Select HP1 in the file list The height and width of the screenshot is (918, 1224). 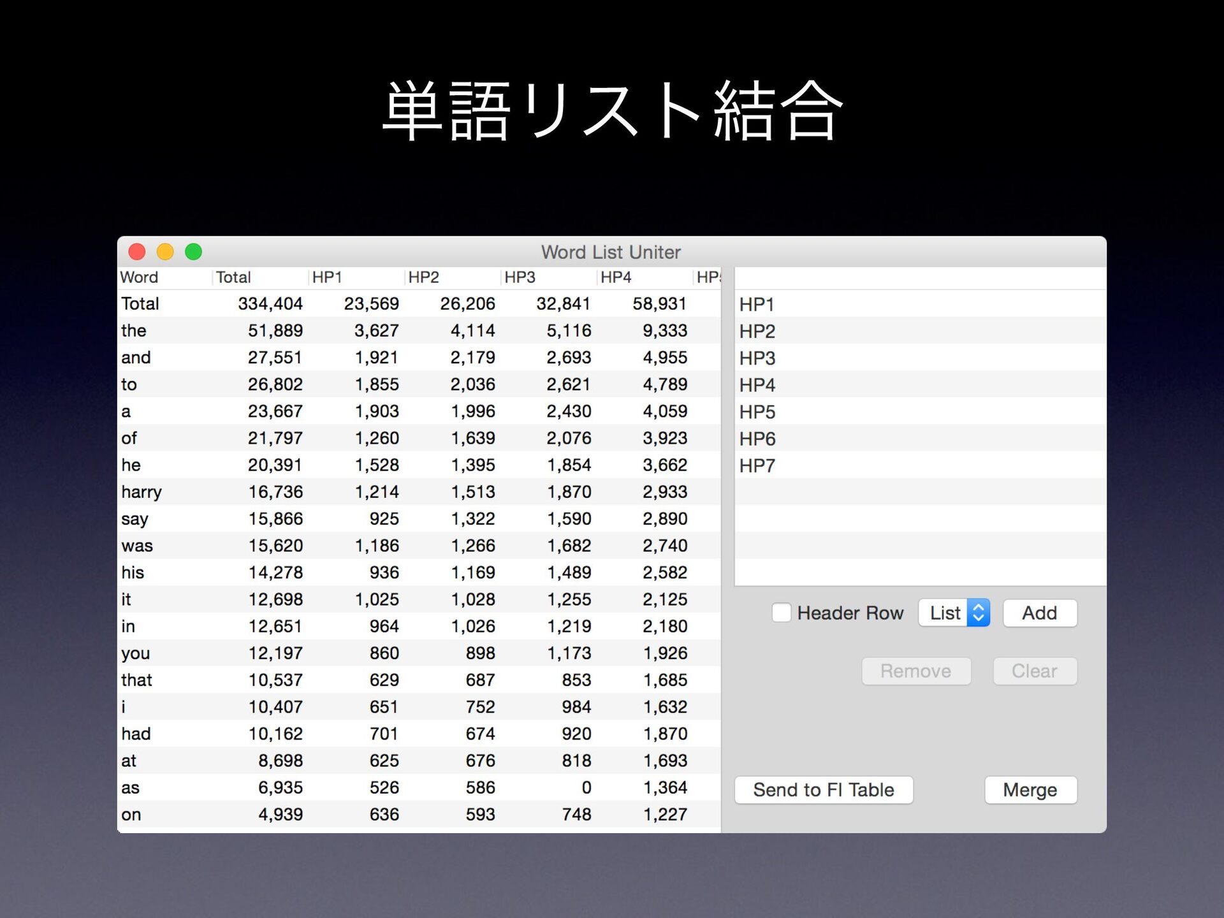click(921, 304)
